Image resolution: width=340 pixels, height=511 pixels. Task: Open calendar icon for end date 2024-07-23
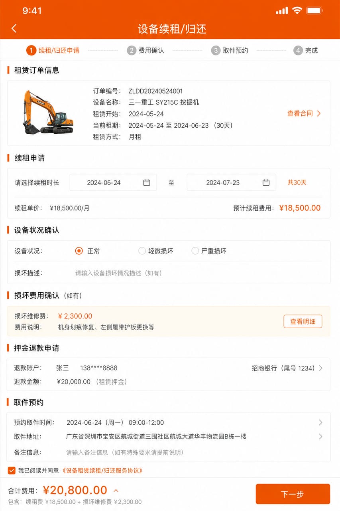coord(266,182)
